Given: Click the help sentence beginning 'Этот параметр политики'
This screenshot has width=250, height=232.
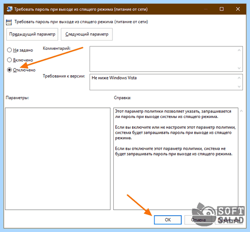Looking at the screenshot, I should 173,114.
